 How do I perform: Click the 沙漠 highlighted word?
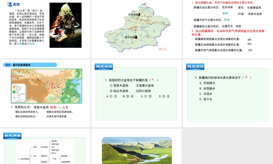tap(19, 44)
